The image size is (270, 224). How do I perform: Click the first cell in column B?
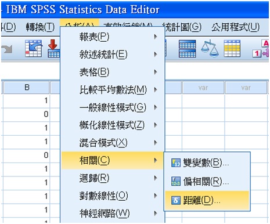(x=27, y=100)
